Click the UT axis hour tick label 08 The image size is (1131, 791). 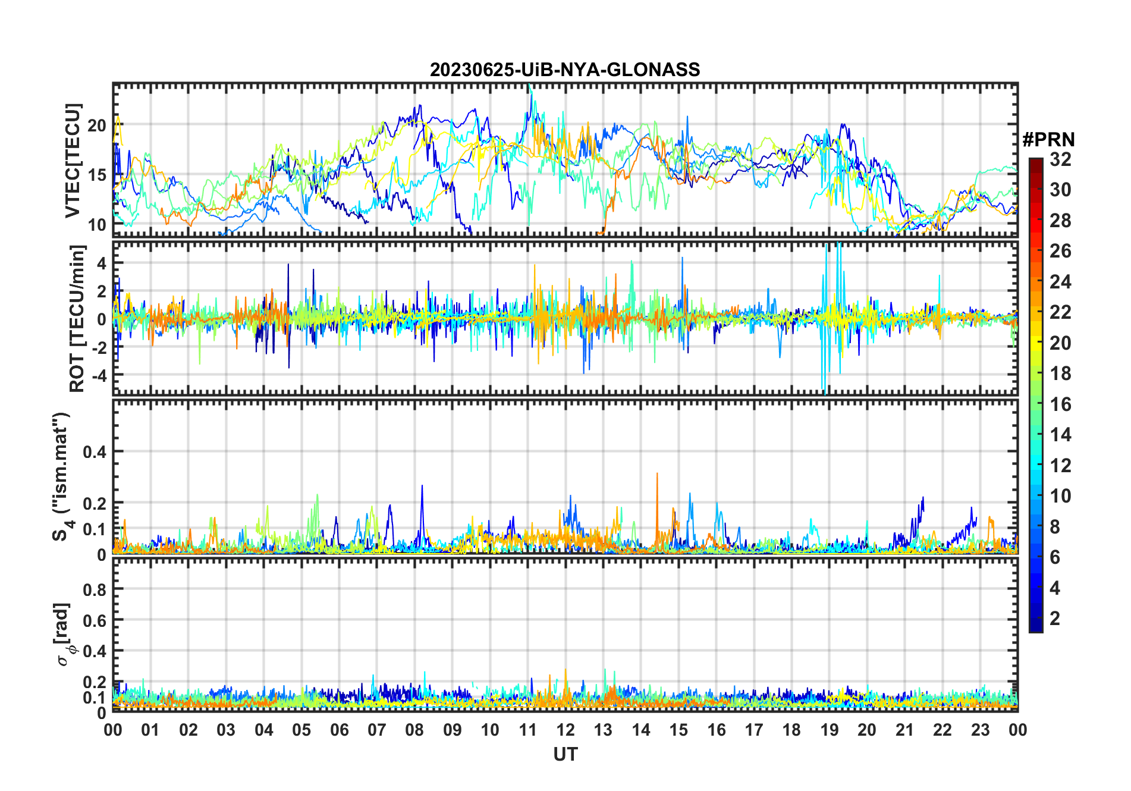click(414, 730)
